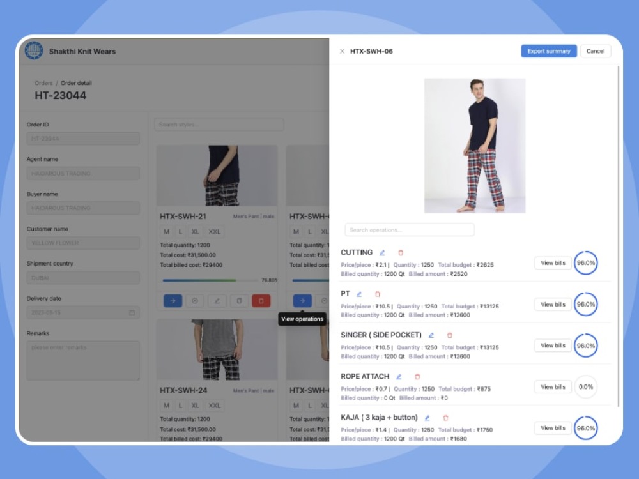Select size XXL on HTX-SWH-21
Viewport: 639px width, 479px height.
pos(214,232)
